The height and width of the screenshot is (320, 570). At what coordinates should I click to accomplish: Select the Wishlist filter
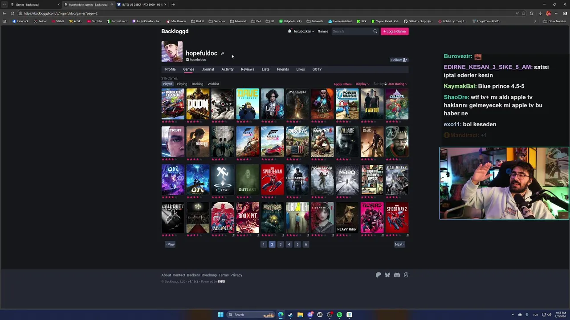213,84
